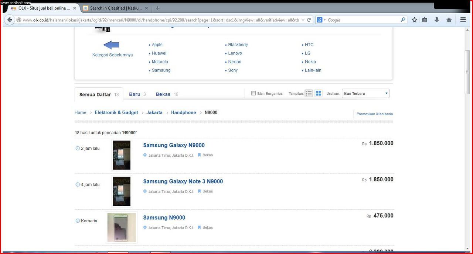Screen dimensions: 473x254
Task: Go to the browser home page icon
Action: [x=449, y=20]
